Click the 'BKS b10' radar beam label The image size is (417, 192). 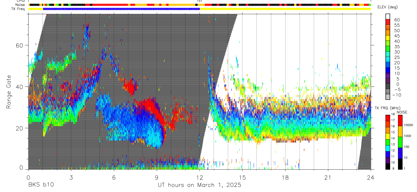pyautogui.click(x=41, y=185)
